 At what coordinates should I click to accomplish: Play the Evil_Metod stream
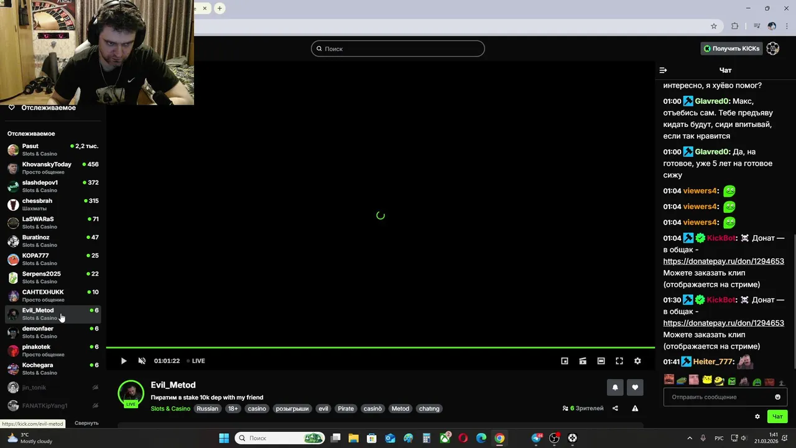(123, 361)
